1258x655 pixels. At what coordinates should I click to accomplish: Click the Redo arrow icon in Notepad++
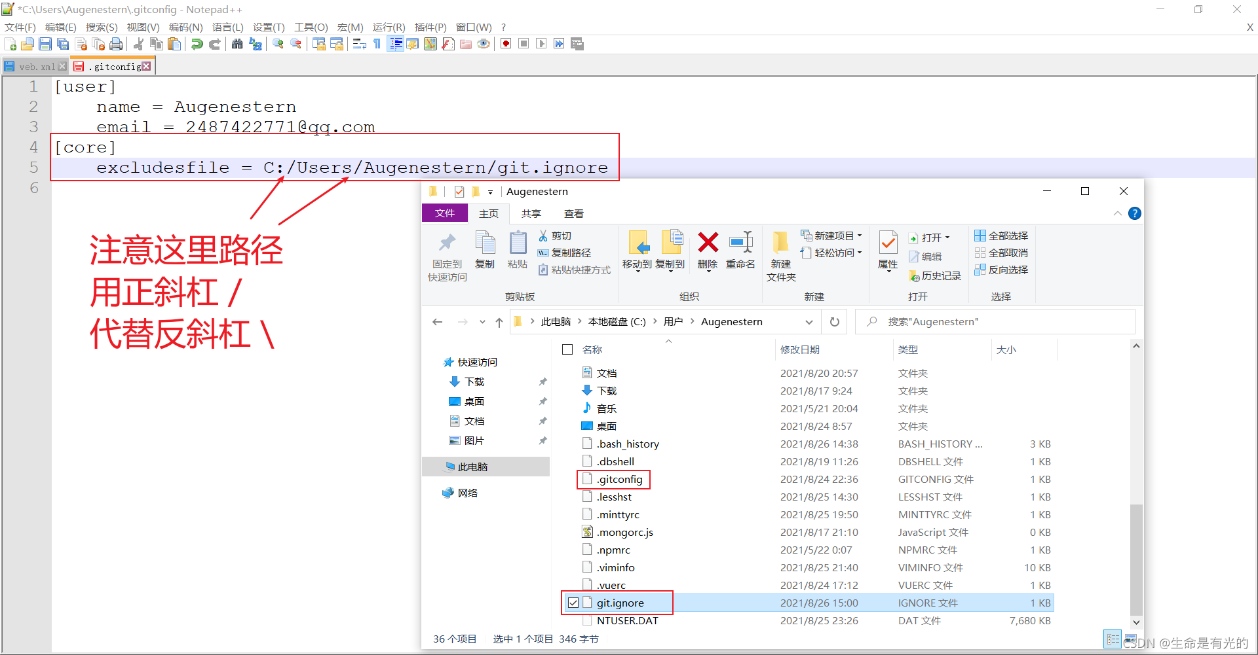pyautogui.click(x=214, y=44)
